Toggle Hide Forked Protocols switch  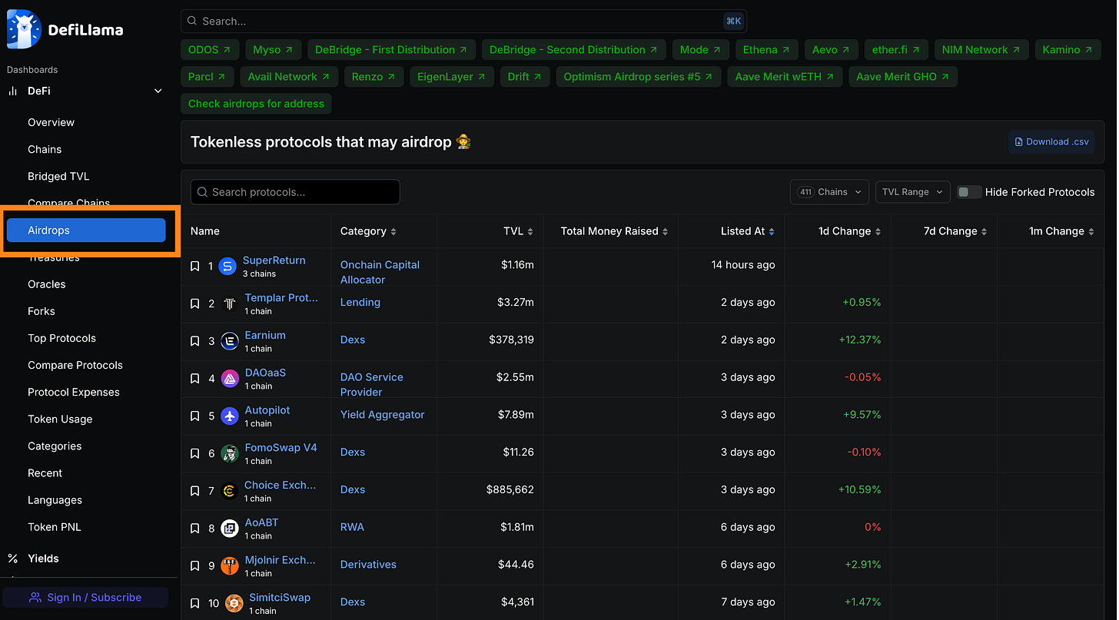coord(969,192)
